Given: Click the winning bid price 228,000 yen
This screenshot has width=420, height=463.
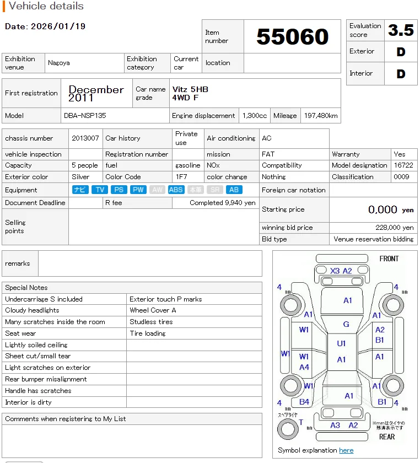Looking at the screenshot, I should tap(394, 228).
